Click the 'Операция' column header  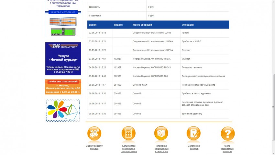coord(188,25)
